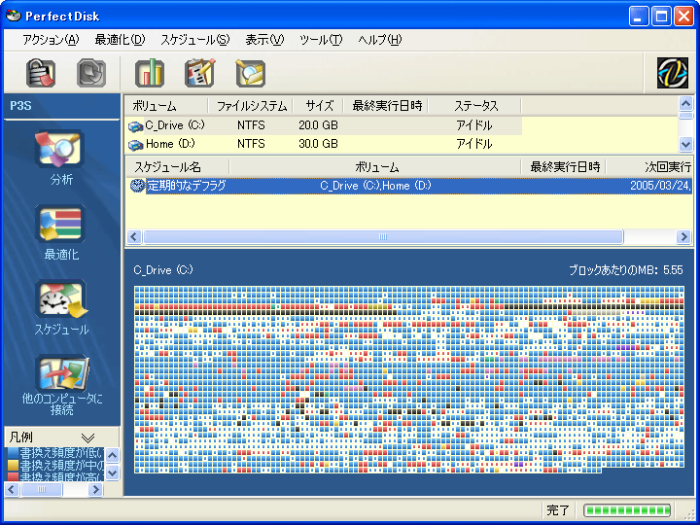Open the 表示(V) menu

coord(264,40)
